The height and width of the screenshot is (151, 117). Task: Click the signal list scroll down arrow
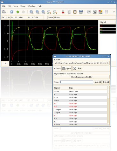tap(108, 124)
